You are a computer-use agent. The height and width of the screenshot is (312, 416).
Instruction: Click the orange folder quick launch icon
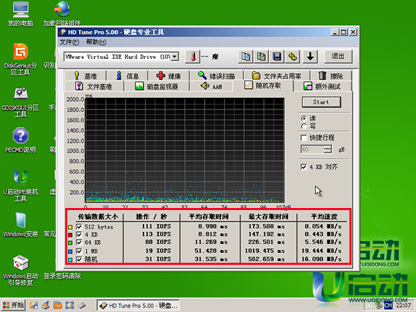click(x=58, y=305)
